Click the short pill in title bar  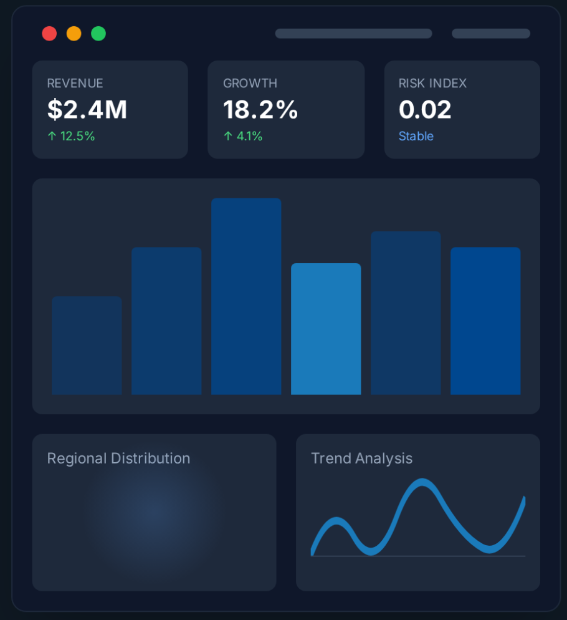490,34
